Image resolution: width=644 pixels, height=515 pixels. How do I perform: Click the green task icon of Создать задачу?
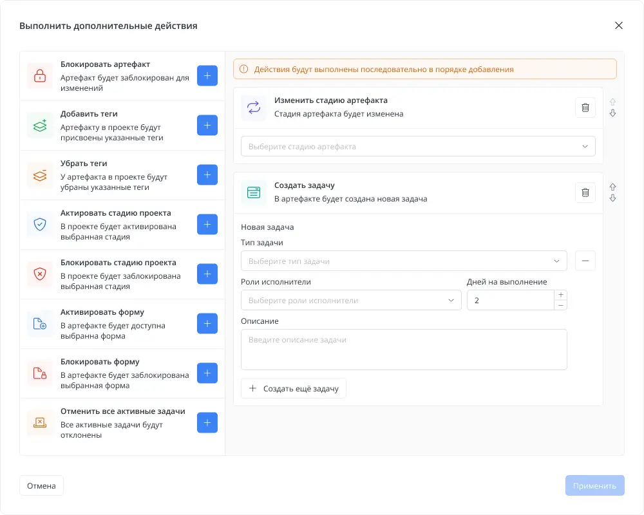[254, 192]
